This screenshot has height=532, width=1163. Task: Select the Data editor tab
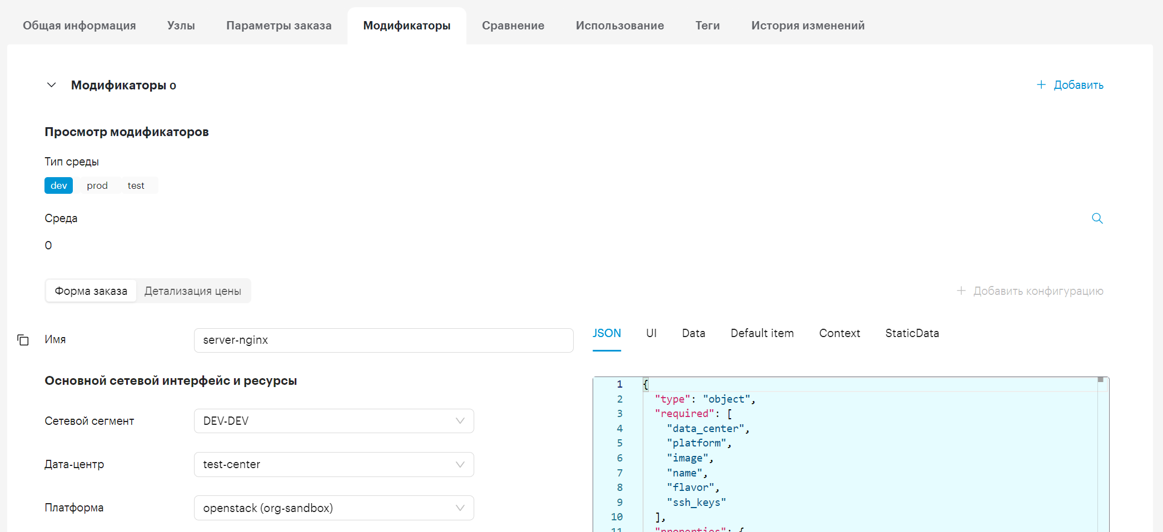point(694,333)
